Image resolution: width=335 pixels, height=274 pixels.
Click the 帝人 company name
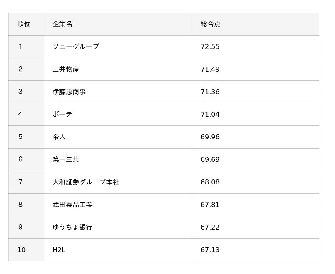tap(59, 137)
